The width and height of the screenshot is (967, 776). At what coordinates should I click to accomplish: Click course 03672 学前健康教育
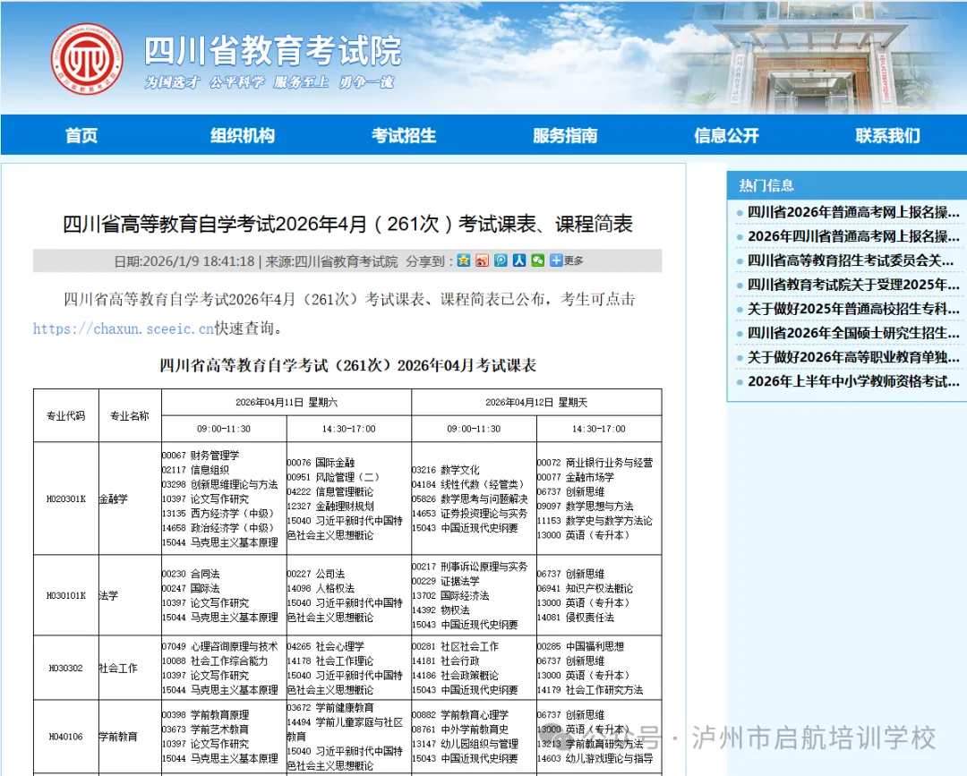pyautogui.click(x=329, y=708)
